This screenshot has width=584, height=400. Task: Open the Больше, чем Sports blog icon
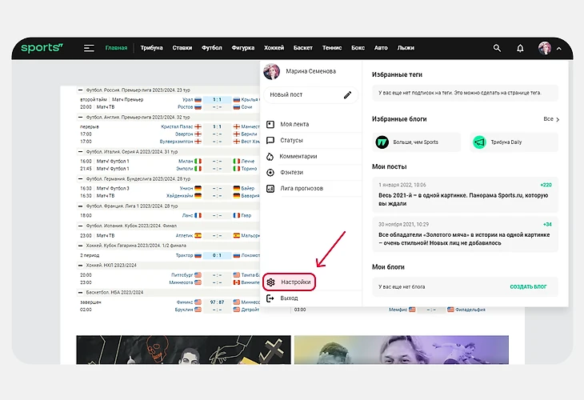[x=382, y=142]
